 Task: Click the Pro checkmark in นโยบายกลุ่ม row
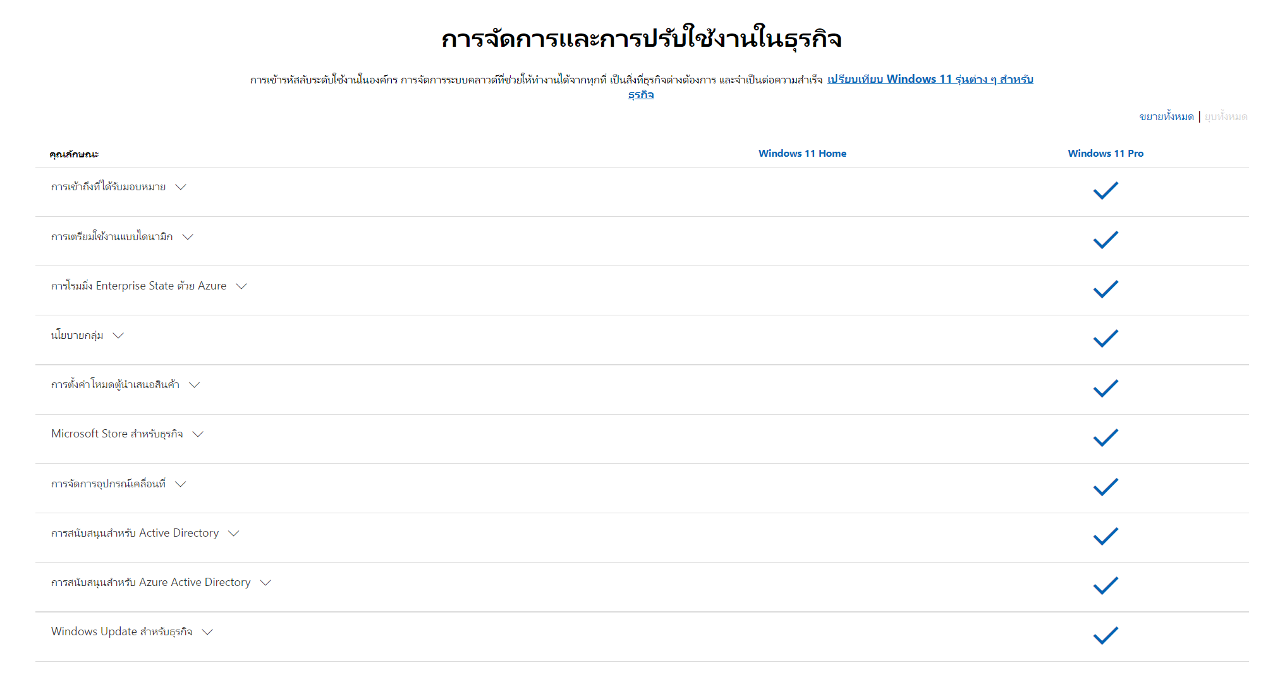[x=1106, y=338]
